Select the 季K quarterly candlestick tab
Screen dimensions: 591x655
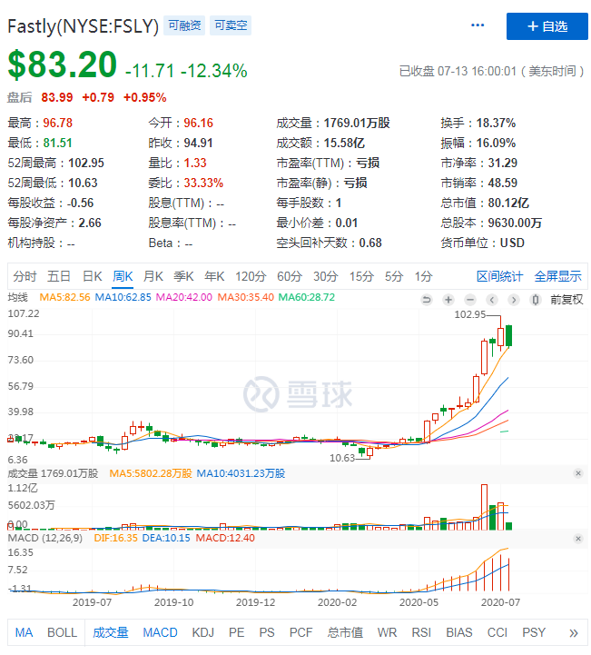tap(183, 276)
